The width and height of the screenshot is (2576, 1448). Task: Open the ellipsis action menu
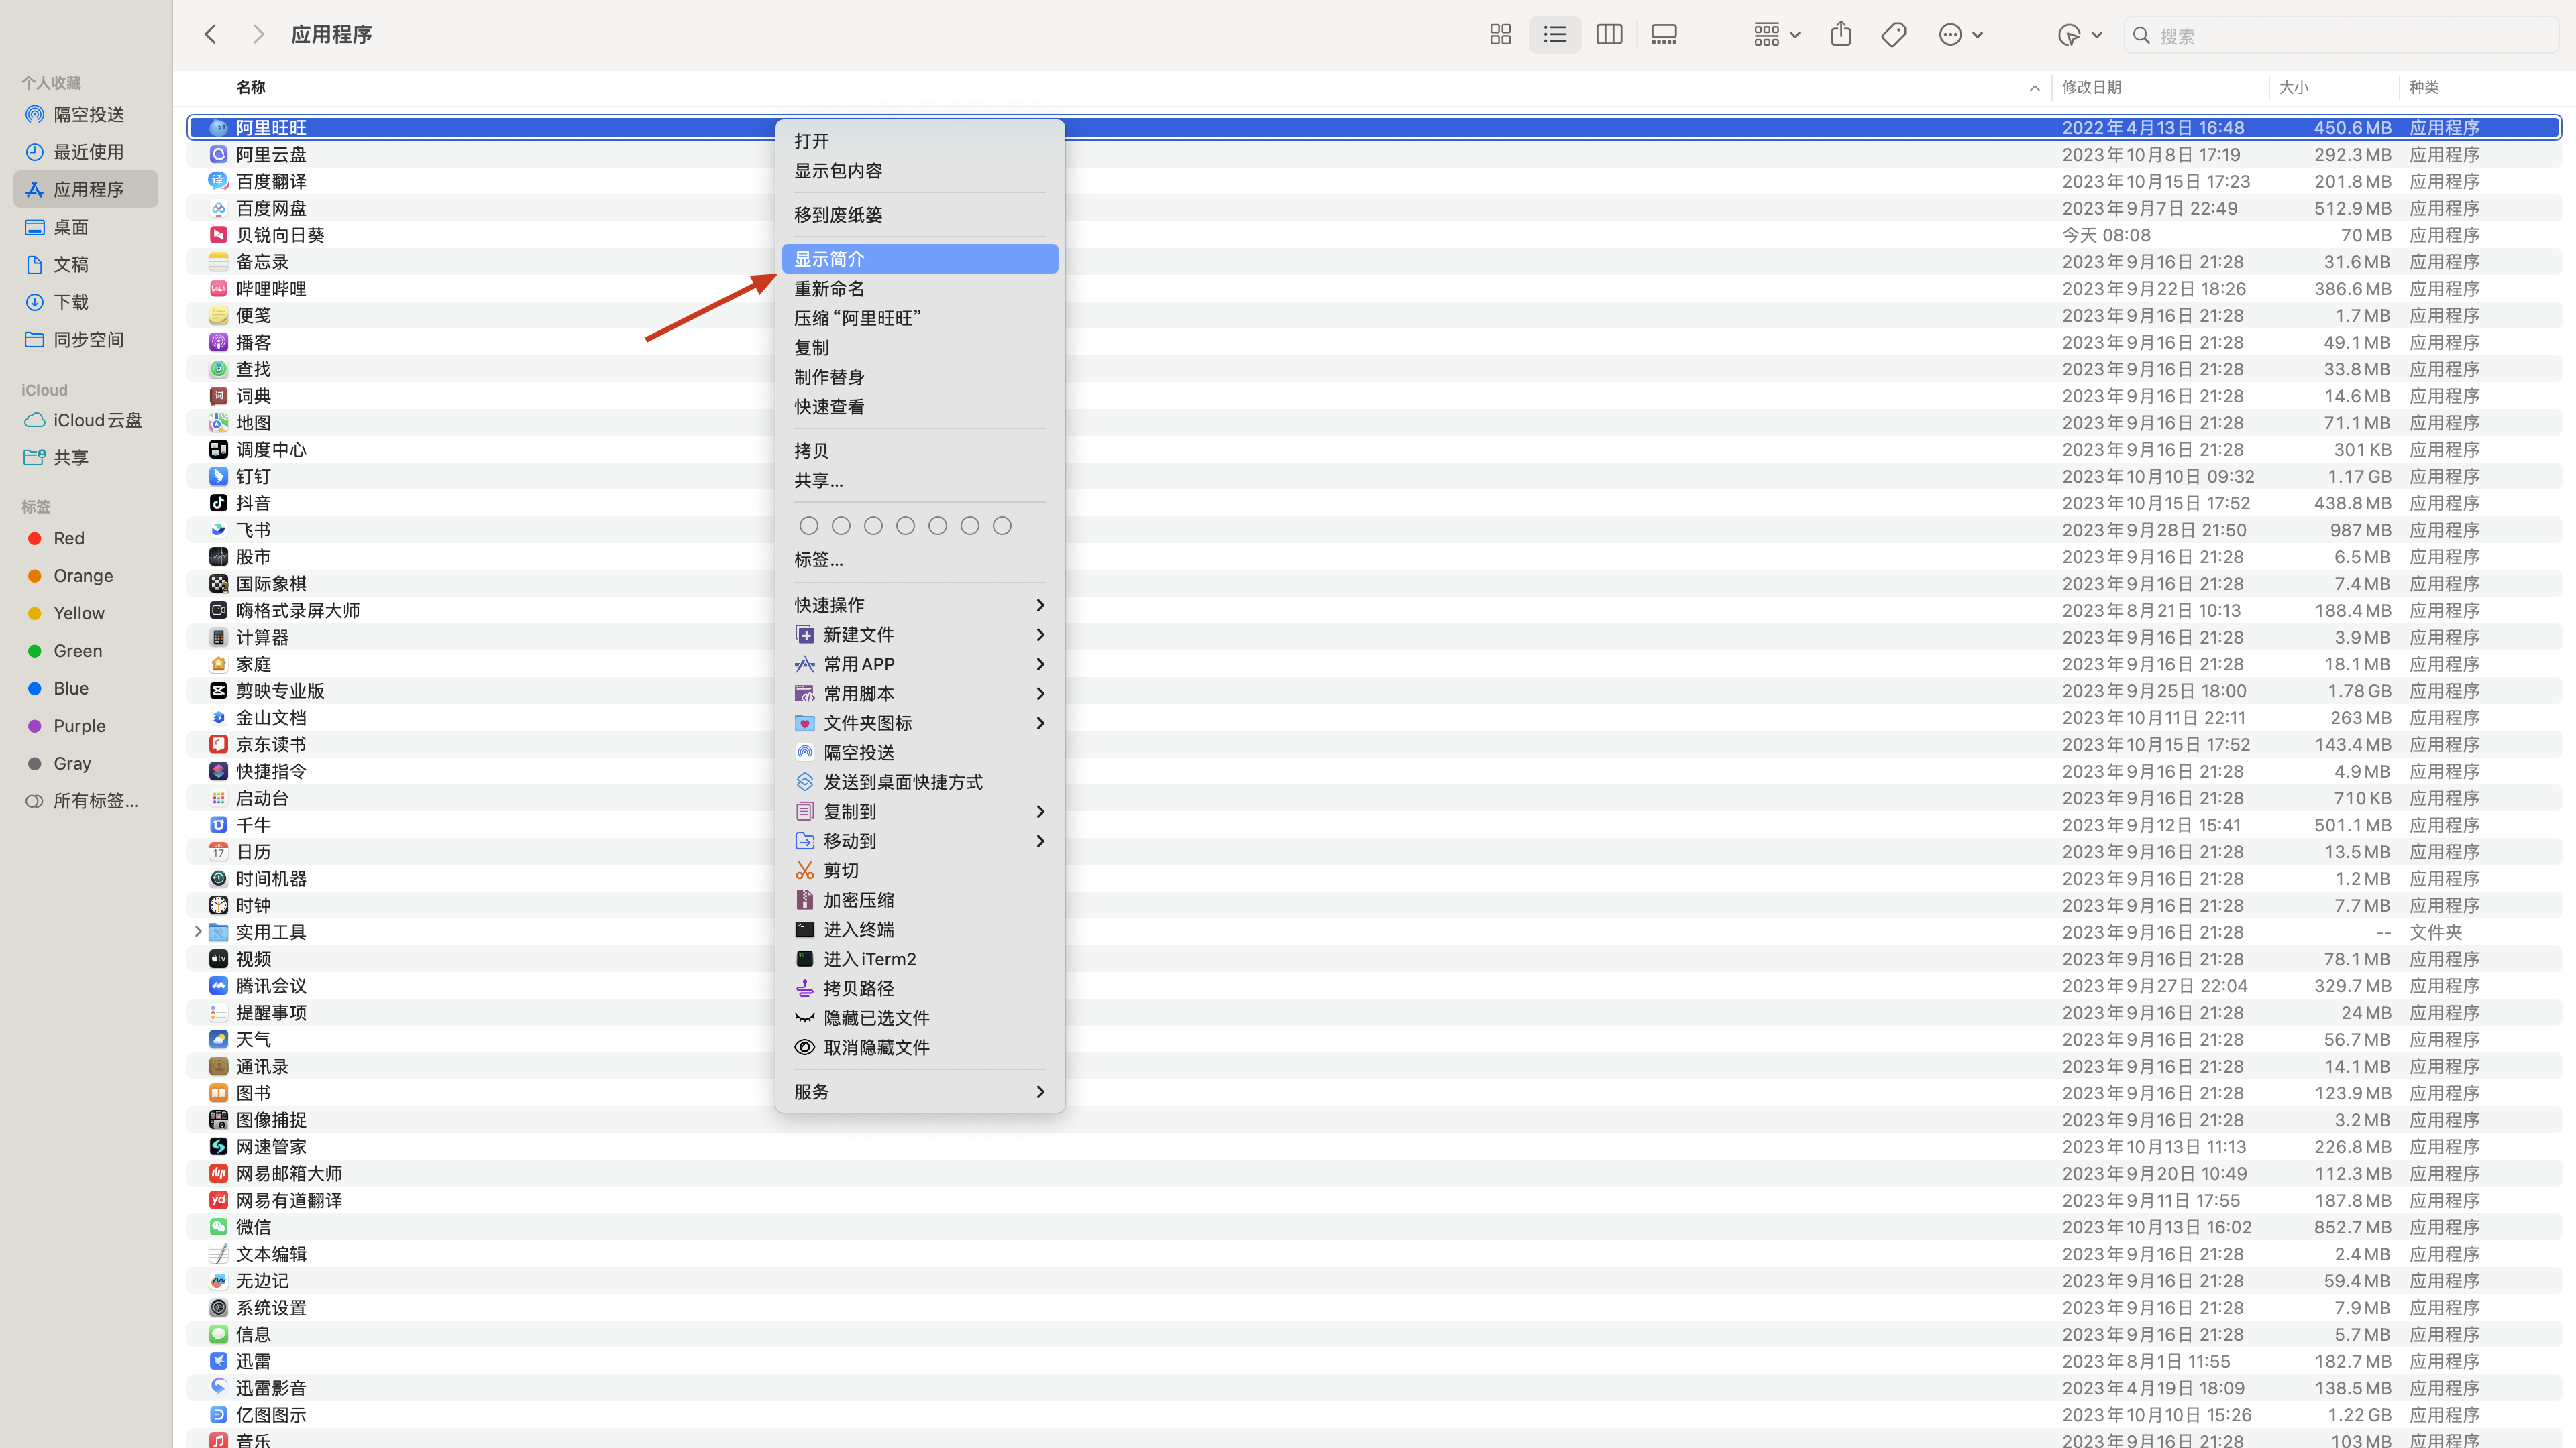point(1960,35)
